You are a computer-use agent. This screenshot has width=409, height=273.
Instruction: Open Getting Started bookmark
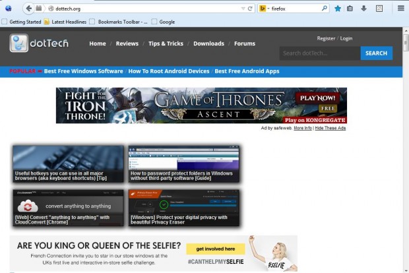point(22,22)
